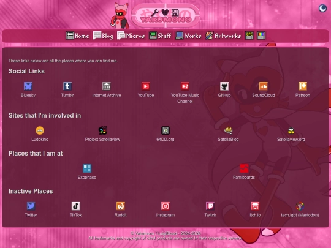This screenshot has width=331, height=248.
Task: Follow the YouTube Music Channel text link
Action: point(185,98)
